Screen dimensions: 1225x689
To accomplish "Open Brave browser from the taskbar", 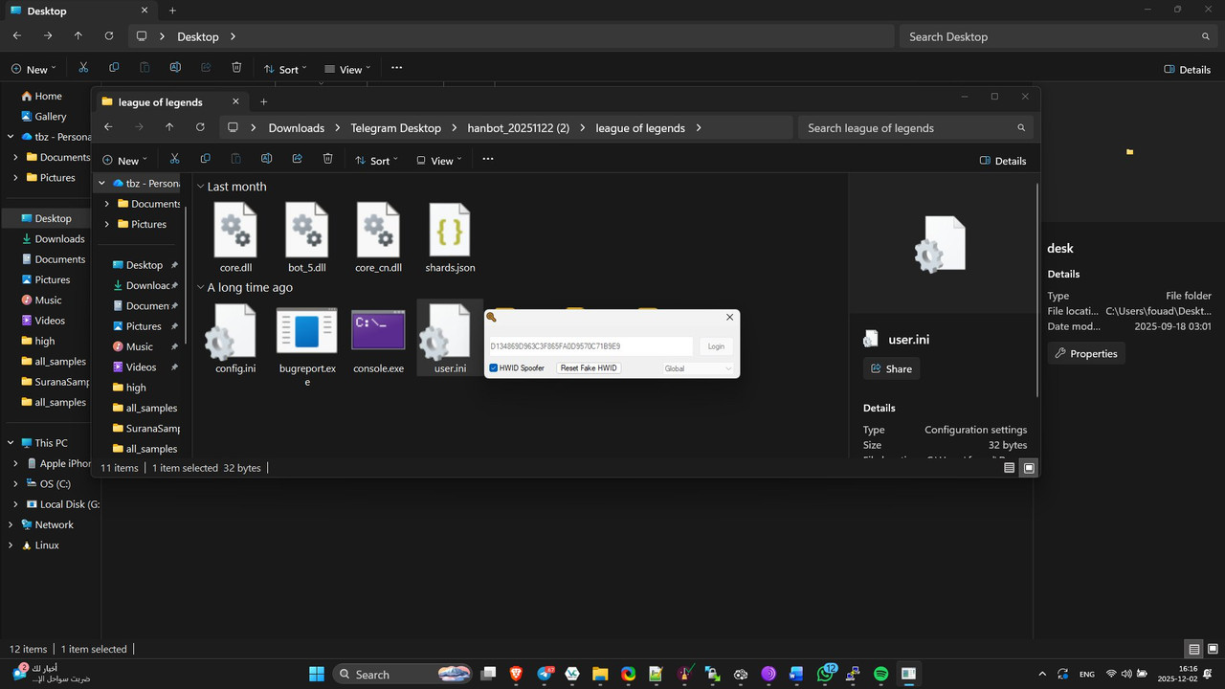I will [517, 674].
